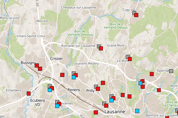
Task: Select the gray marker next to Épalinges
Action: [x=171, y=71]
